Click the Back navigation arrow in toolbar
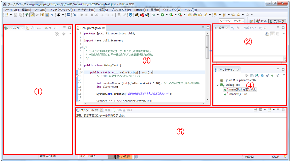 click(x=238, y=15)
